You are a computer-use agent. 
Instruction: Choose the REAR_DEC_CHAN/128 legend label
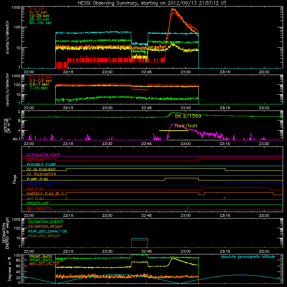click(47, 231)
